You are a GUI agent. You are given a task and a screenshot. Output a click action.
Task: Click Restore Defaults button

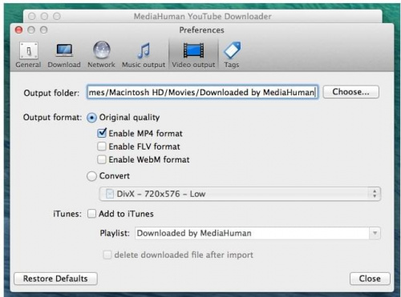(55, 279)
